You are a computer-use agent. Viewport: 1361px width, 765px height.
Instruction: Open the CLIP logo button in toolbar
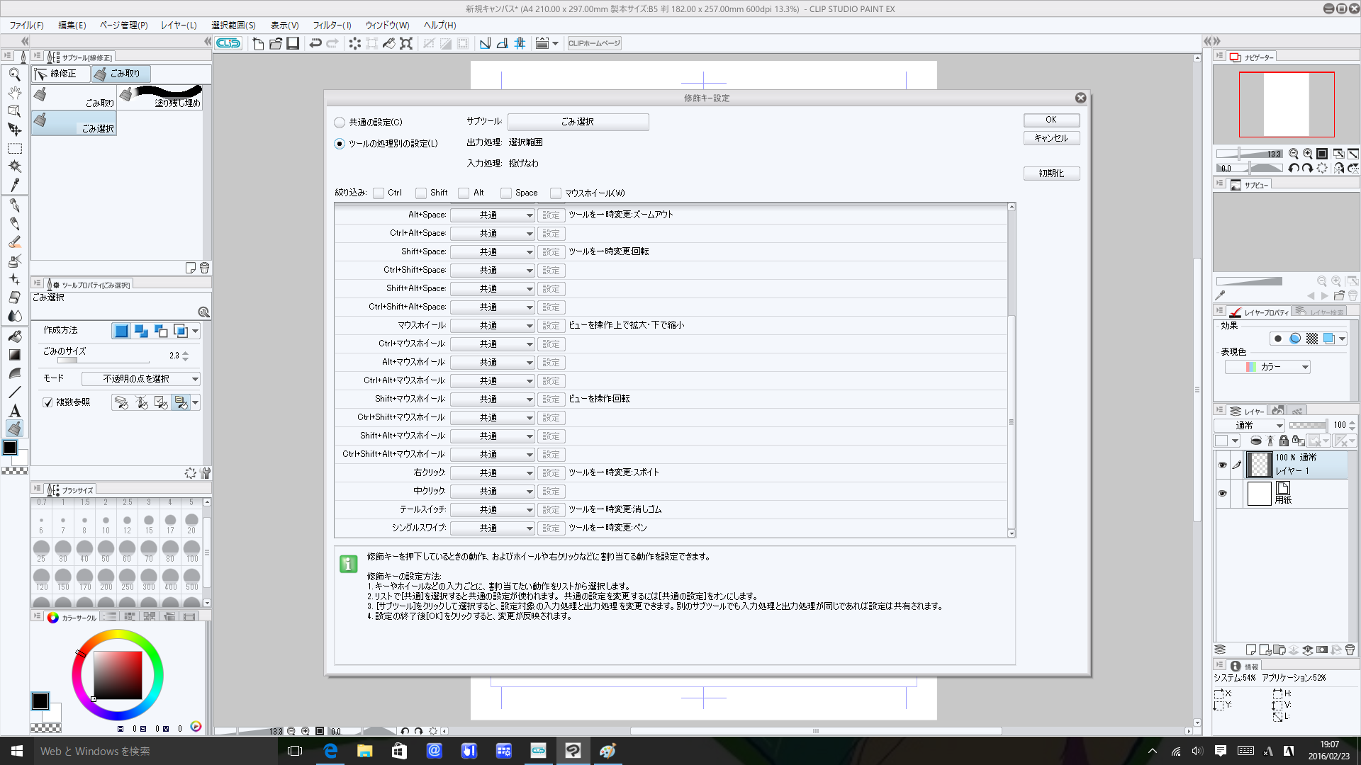(228, 43)
